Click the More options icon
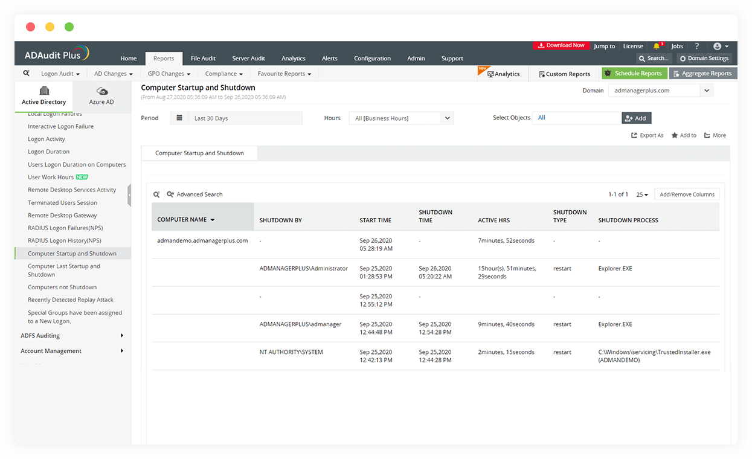 click(707, 135)
